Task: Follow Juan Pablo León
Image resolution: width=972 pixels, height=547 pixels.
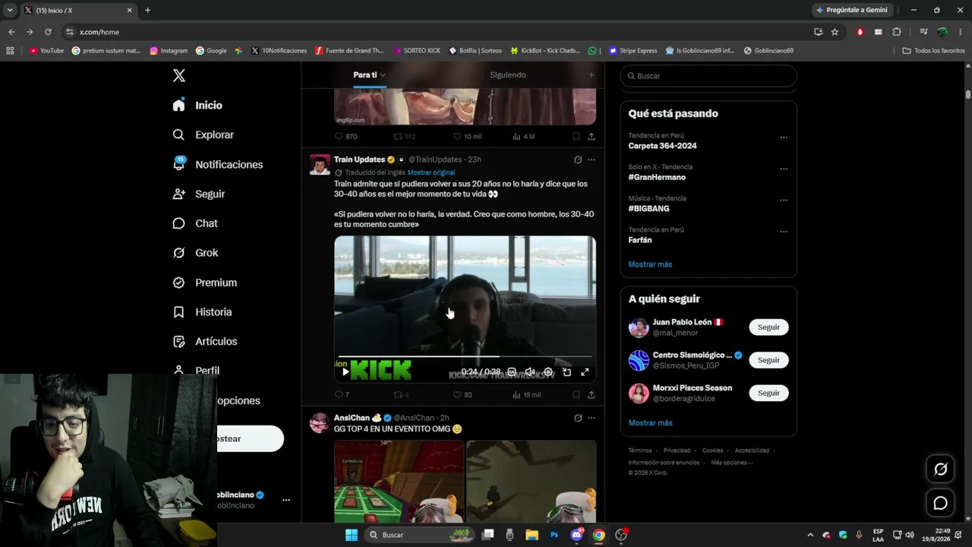Action: (x=768, y=327)
